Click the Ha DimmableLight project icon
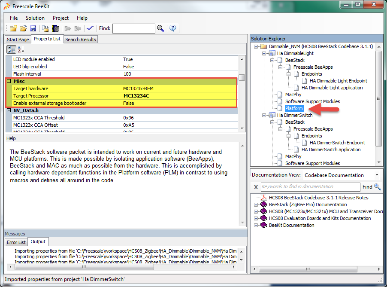 [272, 53]
